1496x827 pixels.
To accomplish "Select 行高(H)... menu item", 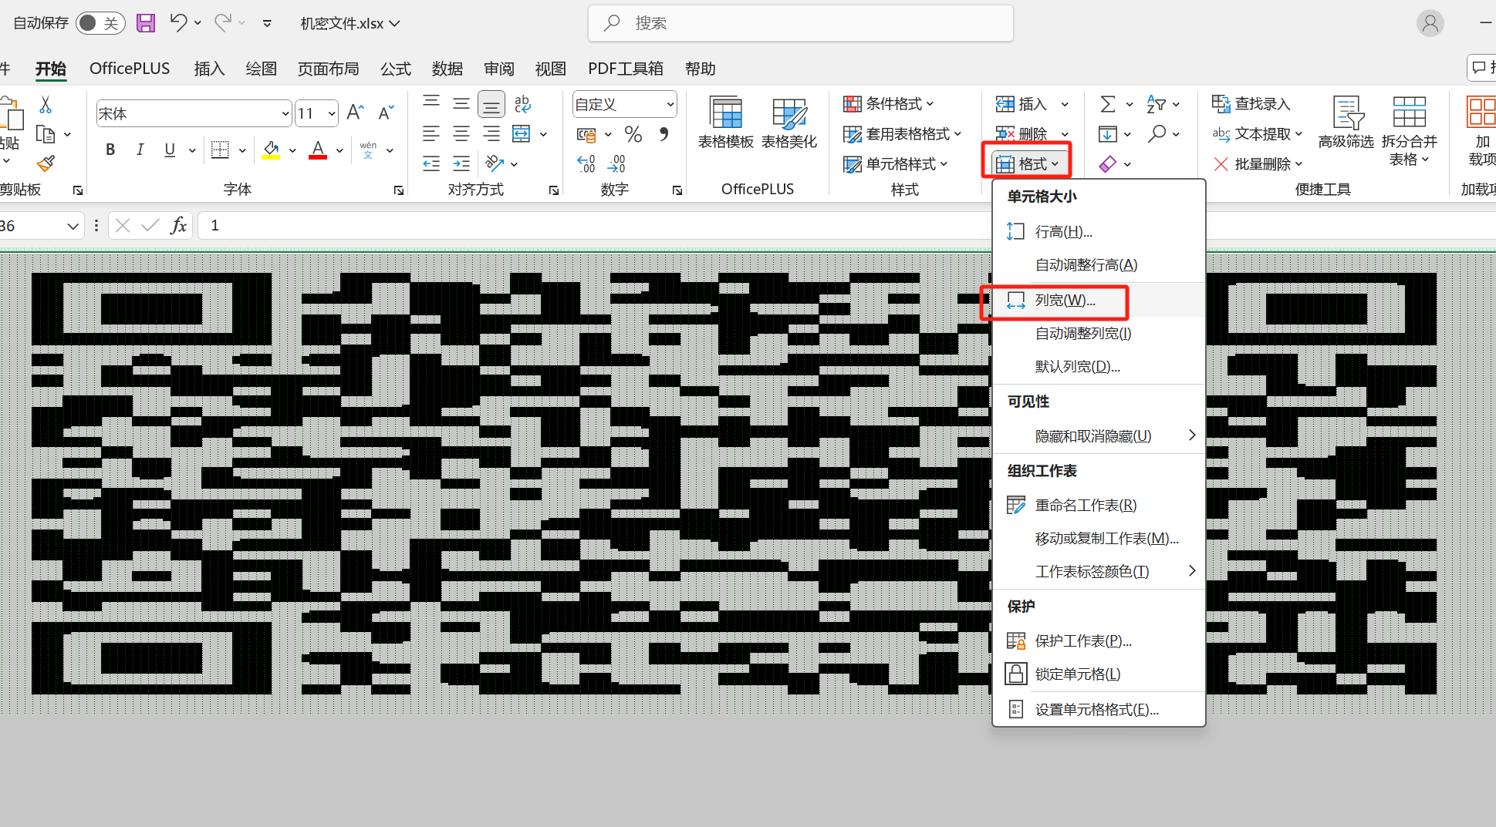I will tap(1099, 231).
